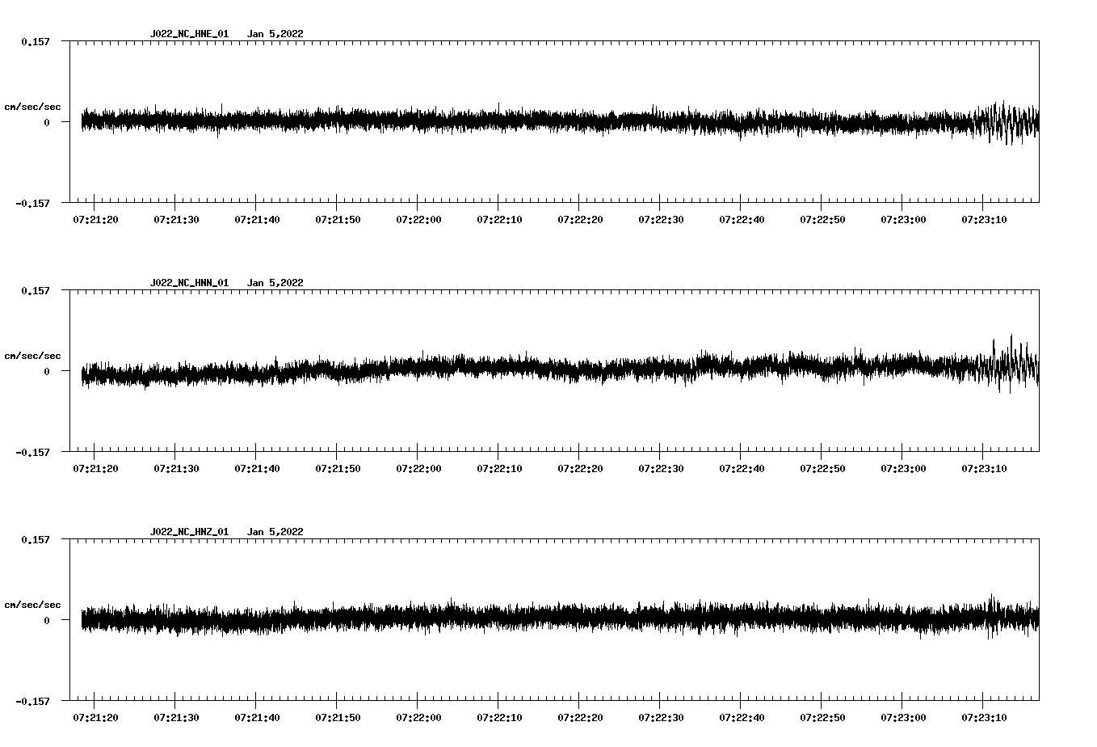Click the 07:22:20 time label under HNZ plot
Image resolution: width=1097 pixels, height=747 pixels.
click(x=580, y=717)
